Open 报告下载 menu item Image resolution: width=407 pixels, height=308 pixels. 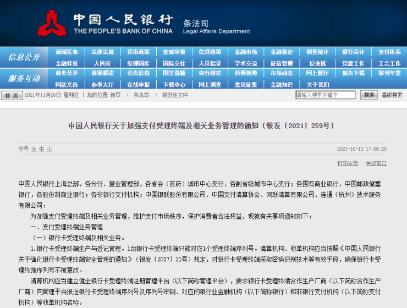[353, 73]
